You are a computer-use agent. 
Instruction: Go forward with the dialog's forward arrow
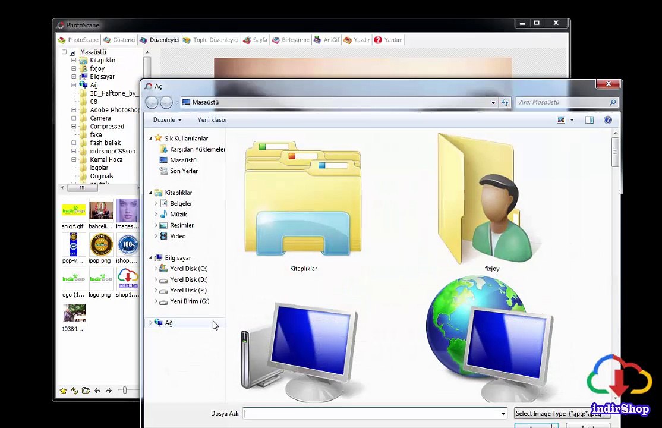(166, 102)
